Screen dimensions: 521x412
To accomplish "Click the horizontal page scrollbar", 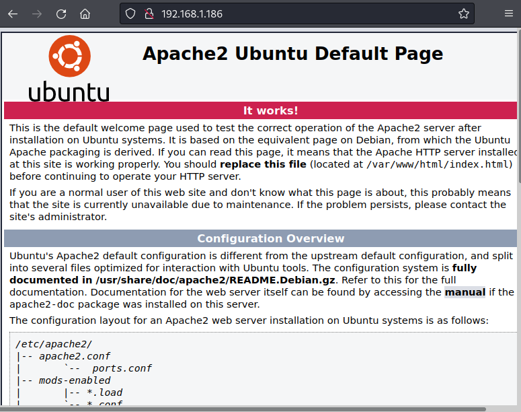I will [x=243, y=409].
